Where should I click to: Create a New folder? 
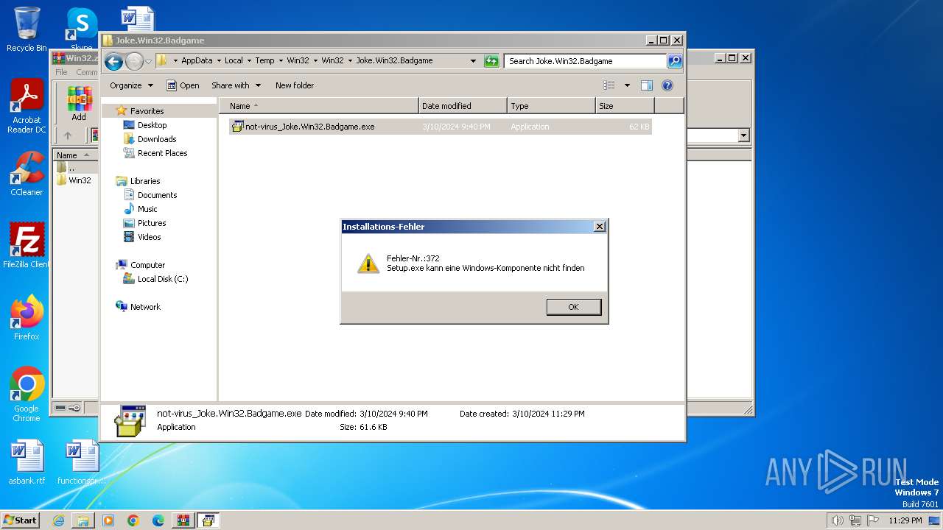tap(295, 85)
